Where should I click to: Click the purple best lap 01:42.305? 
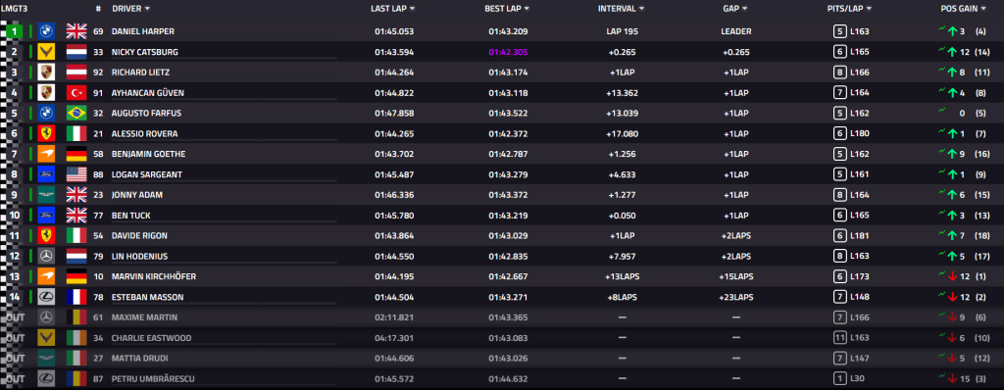coord(509,52)
